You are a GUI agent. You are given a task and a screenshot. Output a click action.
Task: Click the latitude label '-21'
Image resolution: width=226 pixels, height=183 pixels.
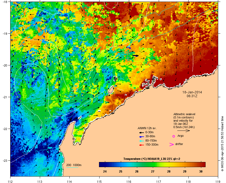tap(5, 97)
